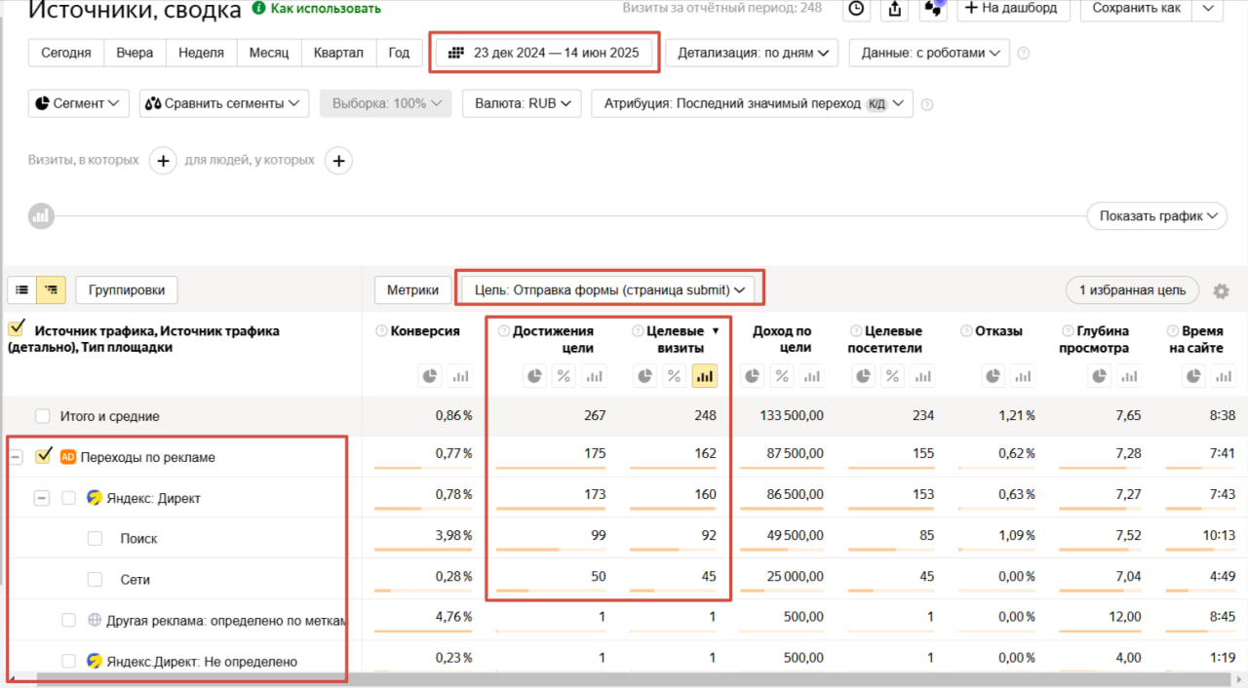Tick the Итого и средние checkbox
Image resolution: width=1248 pixels, height=688 pixels.
tap(43, 416)
